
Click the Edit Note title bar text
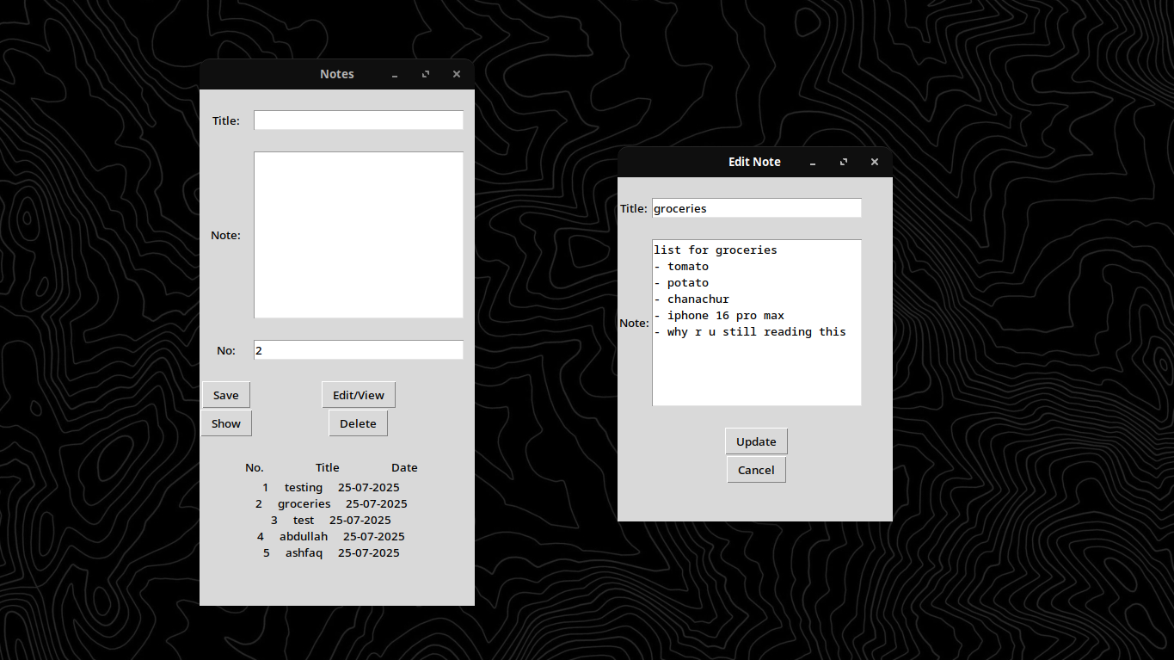tap(754, 162)
